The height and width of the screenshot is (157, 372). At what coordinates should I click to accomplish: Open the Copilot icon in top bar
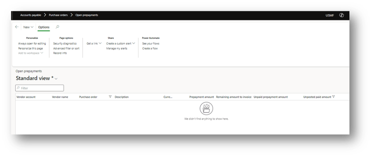(x=341, y=15)
